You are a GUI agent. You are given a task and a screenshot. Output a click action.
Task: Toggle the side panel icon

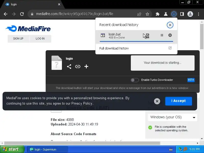(182, 14)
